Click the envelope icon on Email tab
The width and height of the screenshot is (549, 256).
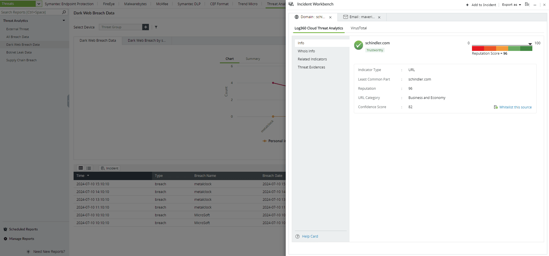346,17
